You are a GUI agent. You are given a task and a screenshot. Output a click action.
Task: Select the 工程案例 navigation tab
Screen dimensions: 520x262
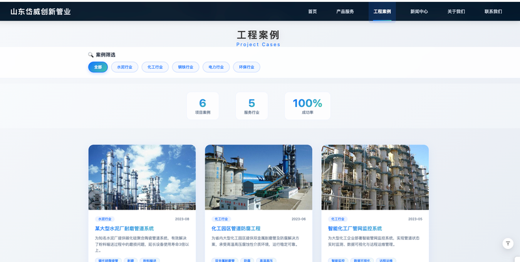pyautogui.click(x=382, y=12)
